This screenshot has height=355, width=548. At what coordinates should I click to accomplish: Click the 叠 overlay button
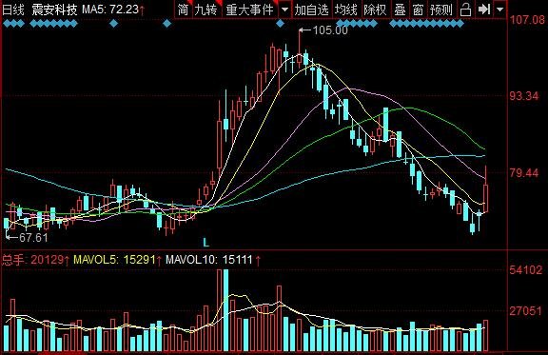pos(400,10)
